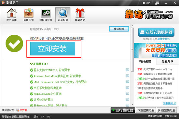Open 我的应用 home section
Screen dimensions: 179x119
11,15
